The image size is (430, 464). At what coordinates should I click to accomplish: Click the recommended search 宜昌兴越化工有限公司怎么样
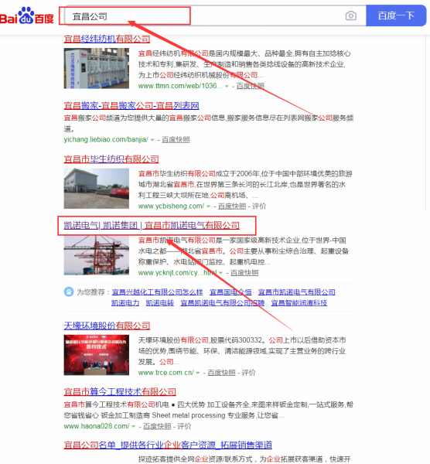point(158,292)
